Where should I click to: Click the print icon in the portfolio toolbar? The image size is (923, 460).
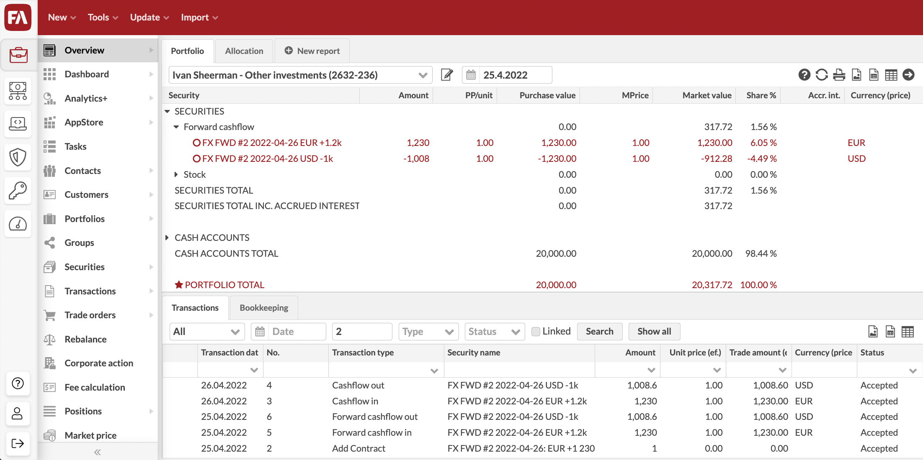[839, 75]
